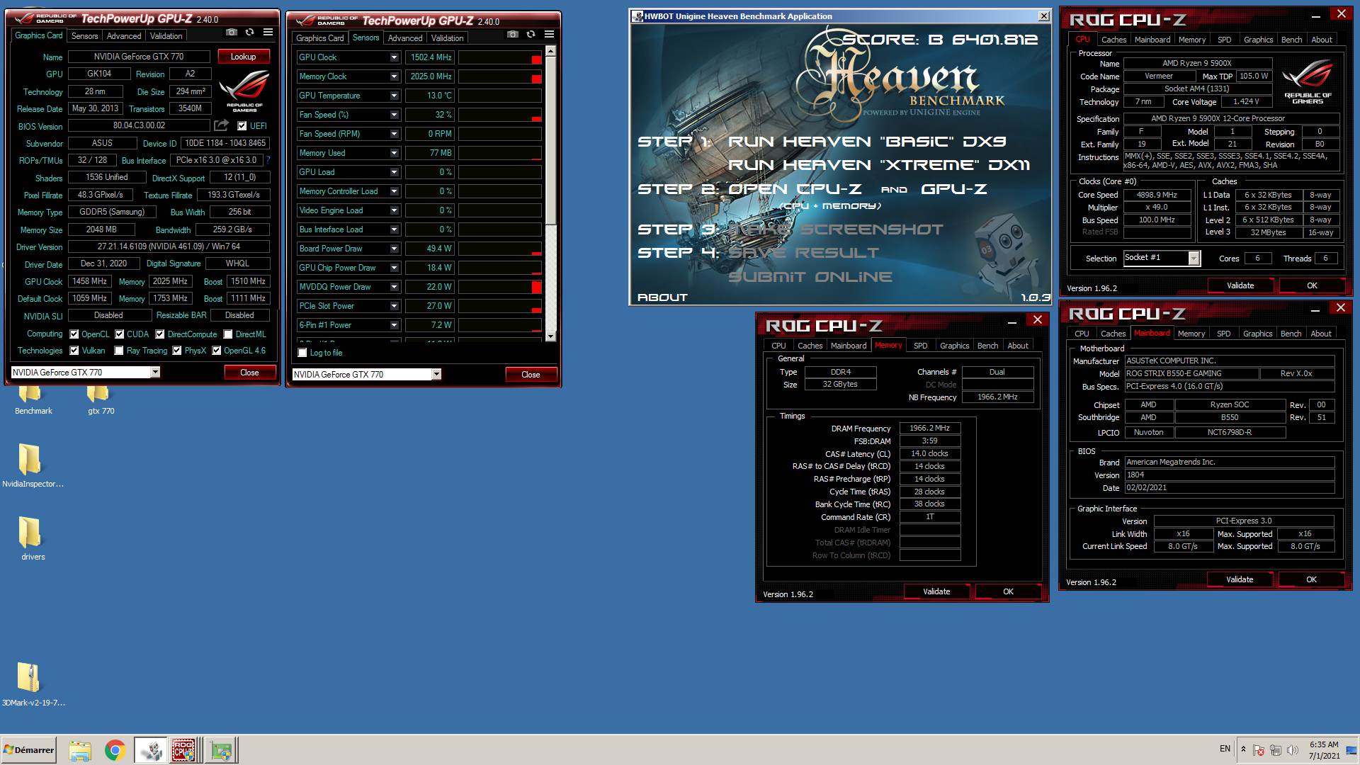Toggle UEFI checkbox in GPU-Z

[x=242, y=125]
